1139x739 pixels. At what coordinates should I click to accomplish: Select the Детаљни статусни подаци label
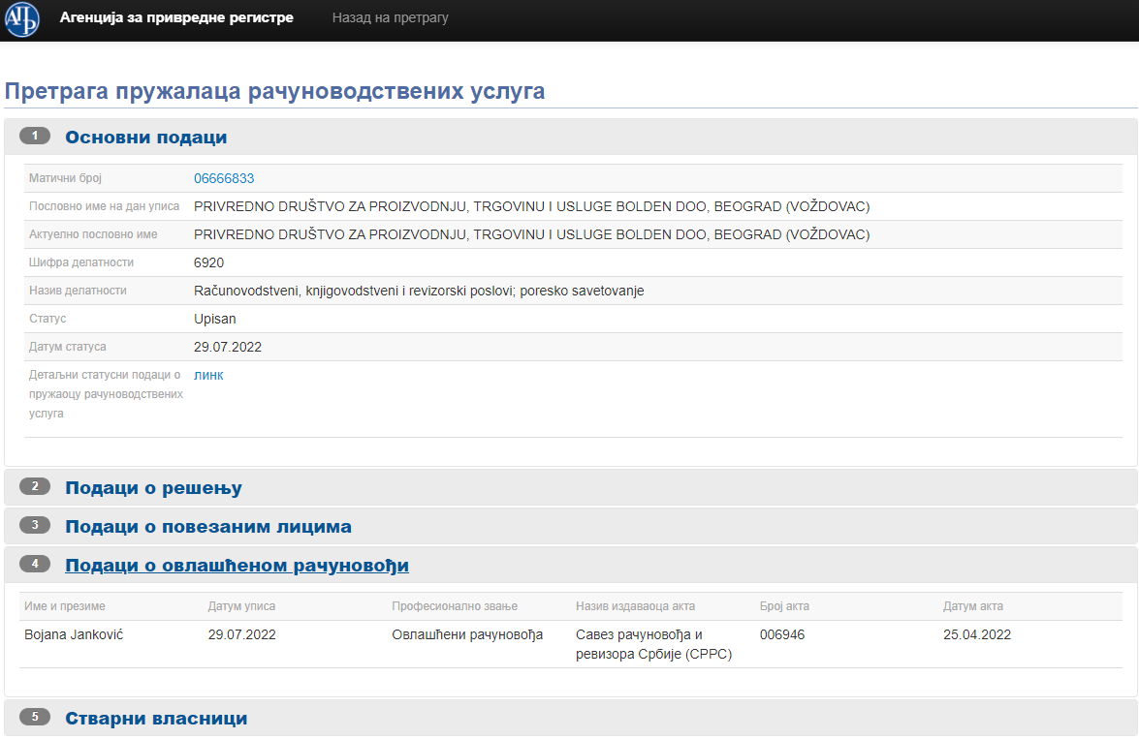point(106,394)
